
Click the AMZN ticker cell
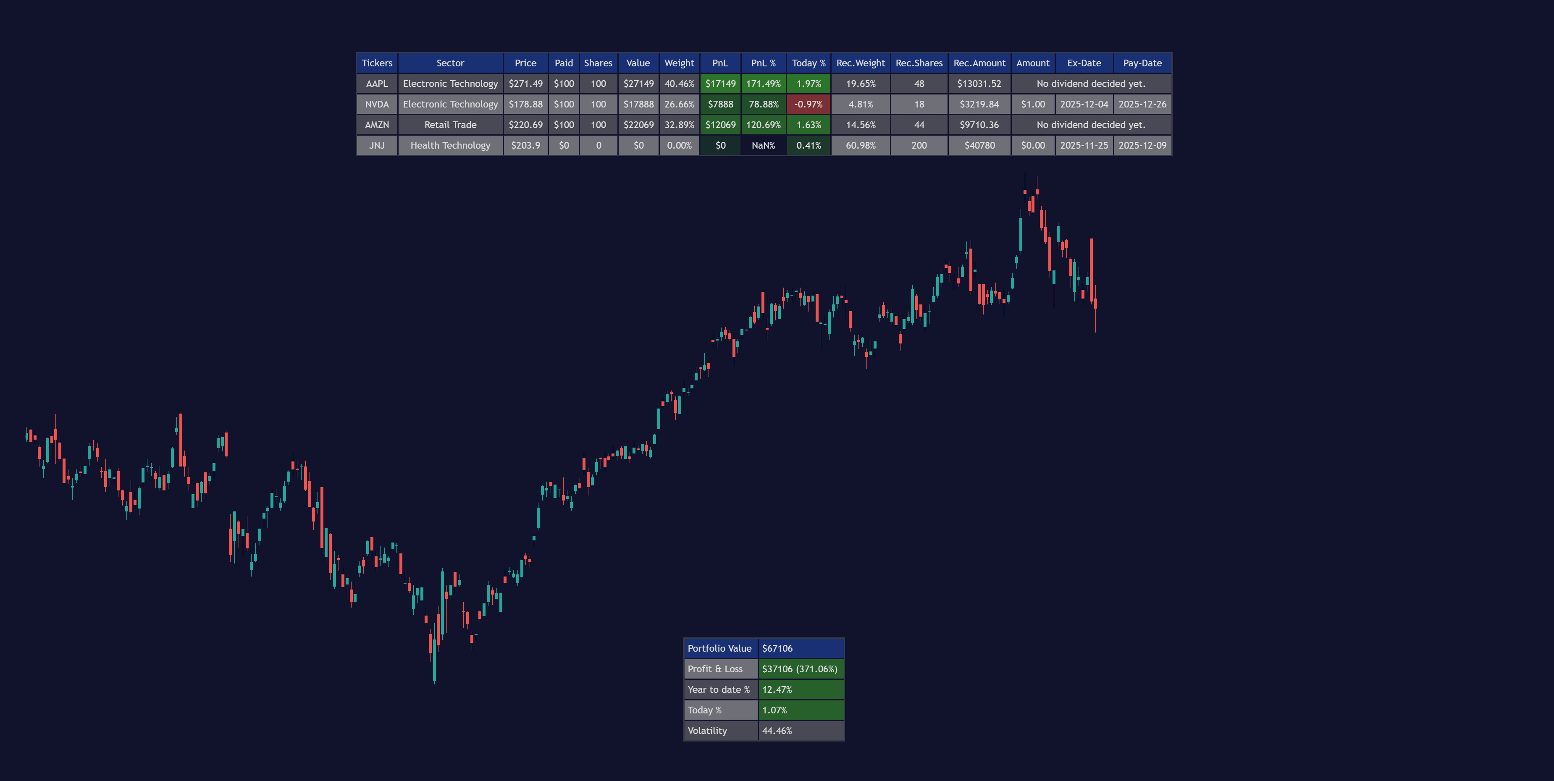[376, 125]
